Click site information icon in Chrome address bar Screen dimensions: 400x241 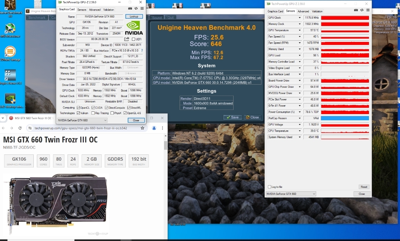(x=30, y=128)
